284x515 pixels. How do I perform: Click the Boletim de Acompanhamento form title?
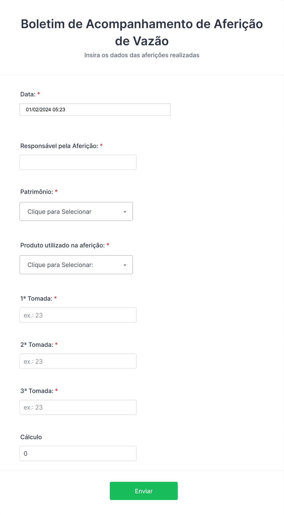142,32
